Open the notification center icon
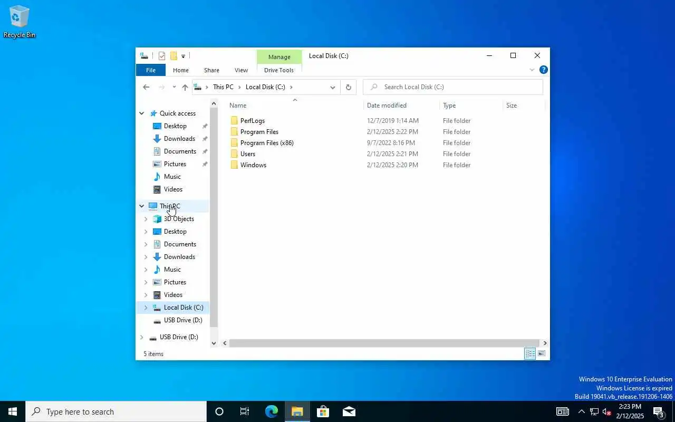Image resolution: width=675 pixels, height=422 pixels. tap(658, 411)
